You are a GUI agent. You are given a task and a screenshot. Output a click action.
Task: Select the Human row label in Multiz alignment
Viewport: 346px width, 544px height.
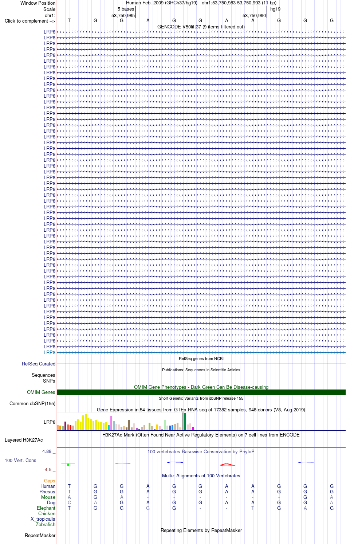point(48,486)
